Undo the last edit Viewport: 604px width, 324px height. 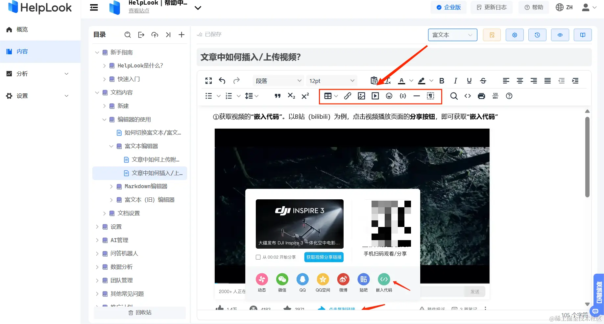(x=222, y=81)
